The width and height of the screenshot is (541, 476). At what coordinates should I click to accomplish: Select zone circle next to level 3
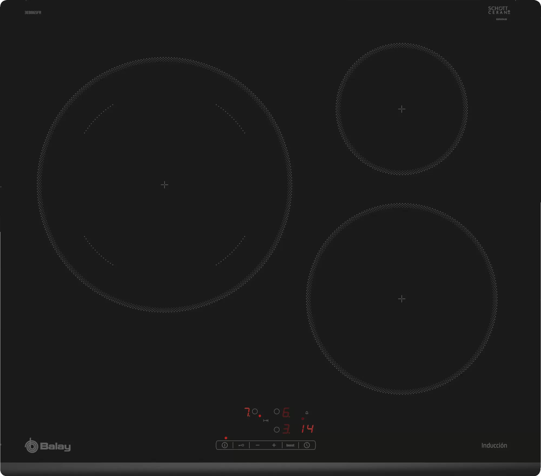pos(277,429)
